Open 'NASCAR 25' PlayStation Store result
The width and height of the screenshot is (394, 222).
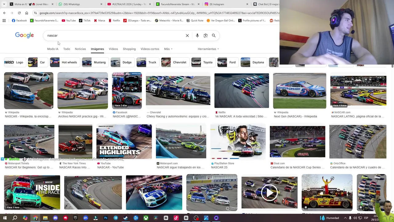coord(219,167)
